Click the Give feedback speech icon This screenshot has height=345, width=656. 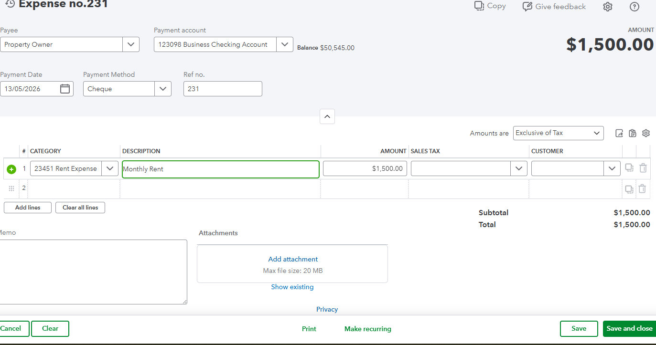(527, 7)
